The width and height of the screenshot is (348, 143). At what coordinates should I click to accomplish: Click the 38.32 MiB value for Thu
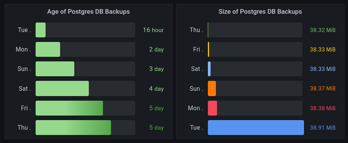tap(322, 30)
